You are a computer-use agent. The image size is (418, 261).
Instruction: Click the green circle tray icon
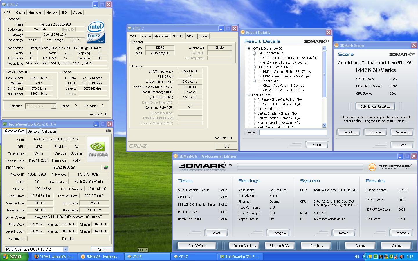pos(391,257)
